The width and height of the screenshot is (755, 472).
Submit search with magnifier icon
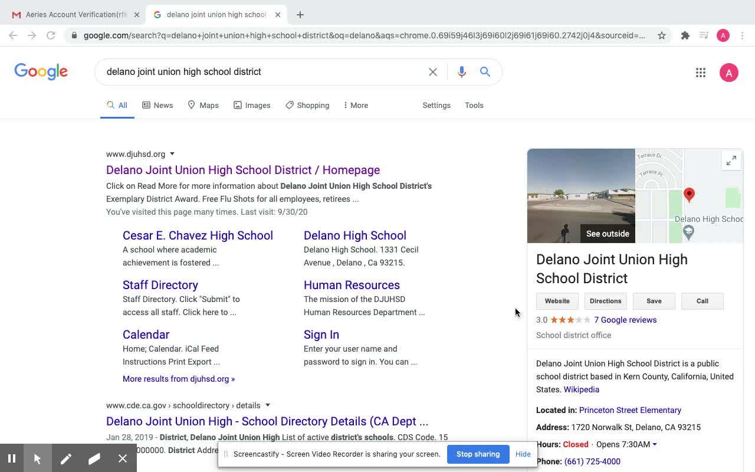tap(485, 72)
